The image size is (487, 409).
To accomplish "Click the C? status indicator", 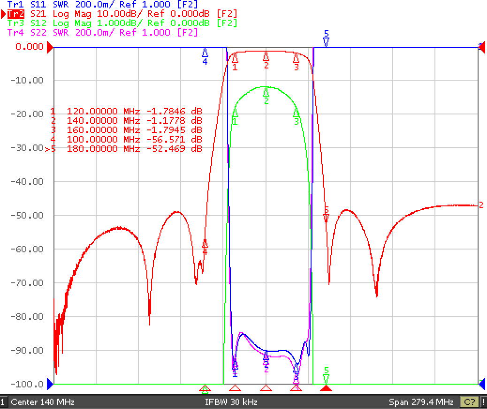I will (x=470, y=402).
